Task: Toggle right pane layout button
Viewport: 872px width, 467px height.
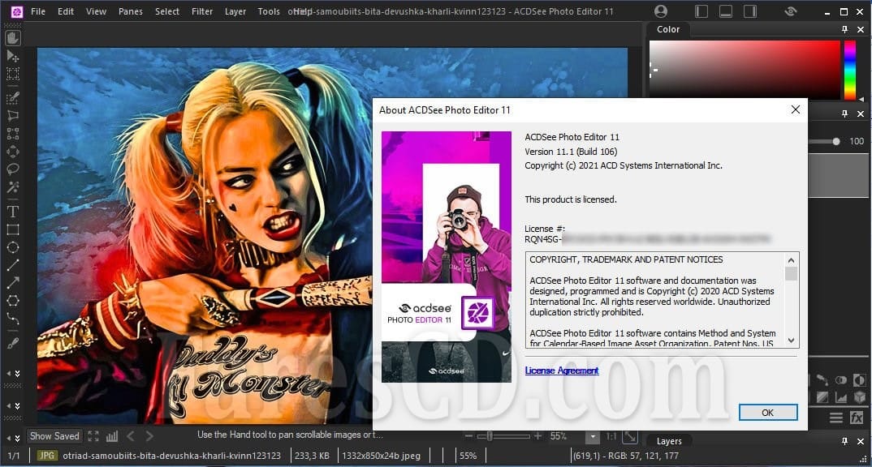Action: [x=750, y=11]
